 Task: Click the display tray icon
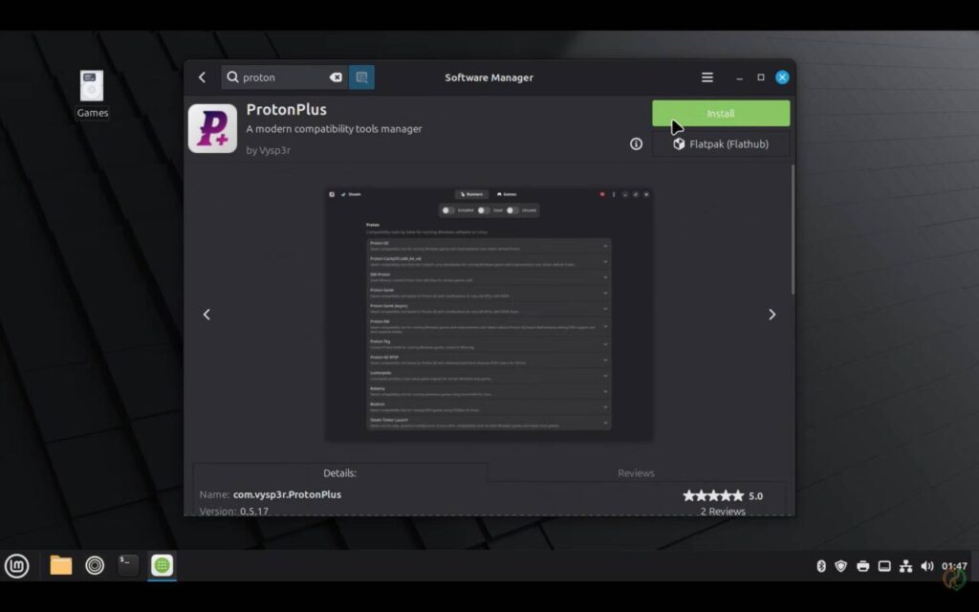click(884, 566)
